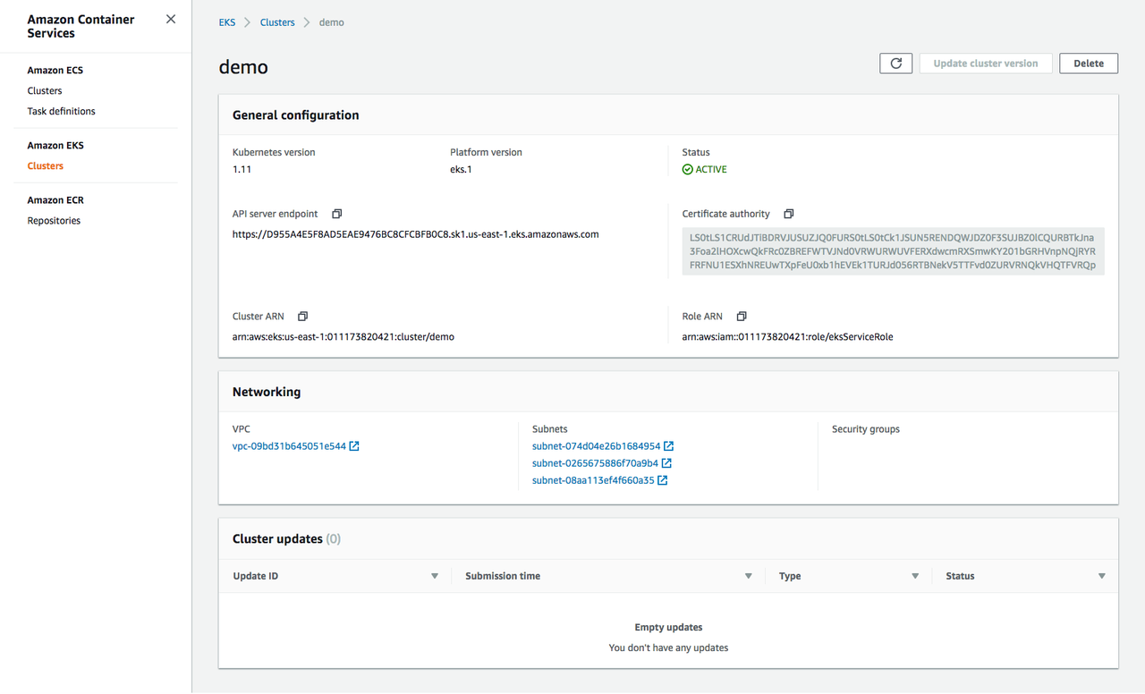1145x694 pixels.
Task: Click the Amazon ECR sidebar heading
Action: point(55,199)
